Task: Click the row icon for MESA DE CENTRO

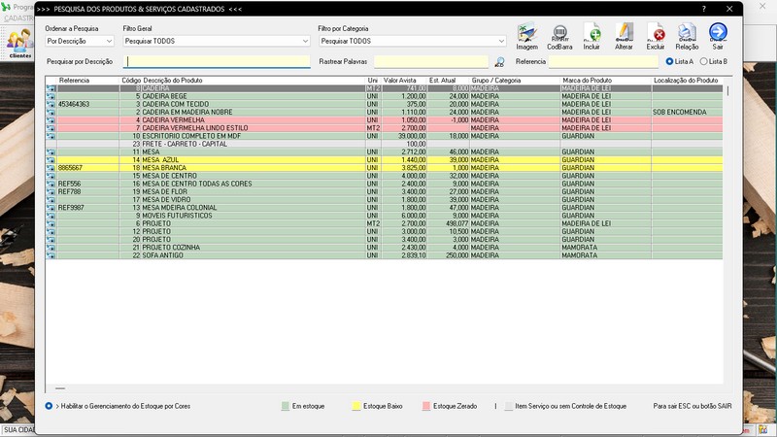Action: (x=51, y=176)
